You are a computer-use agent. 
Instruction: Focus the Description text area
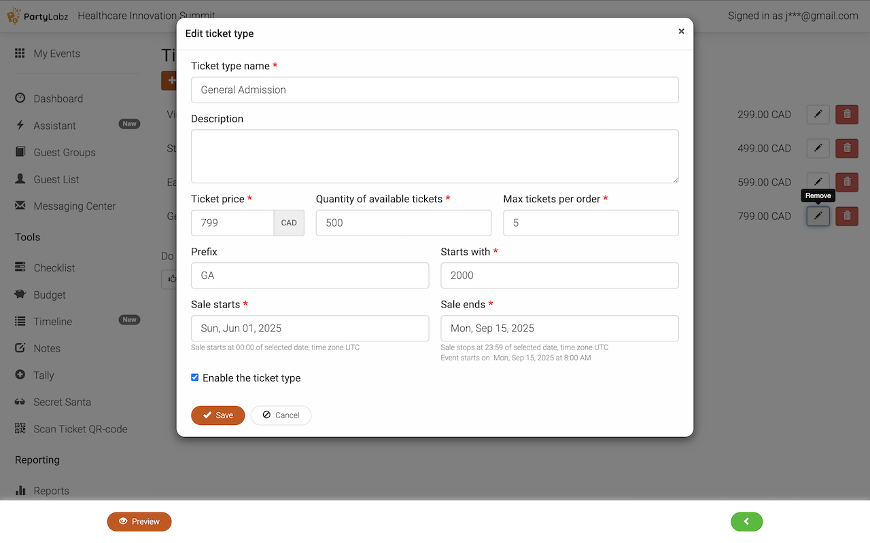pos(434,156)
